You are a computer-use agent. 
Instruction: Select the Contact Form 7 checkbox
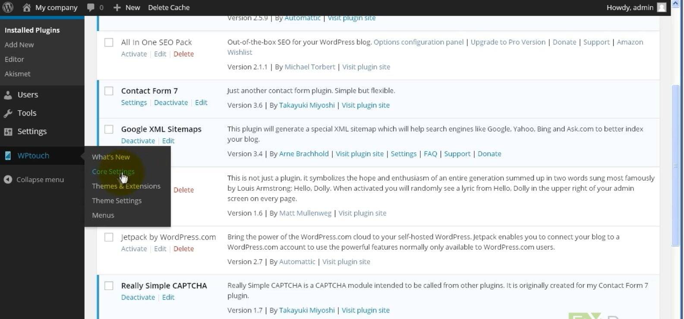[x=109, y=91]
